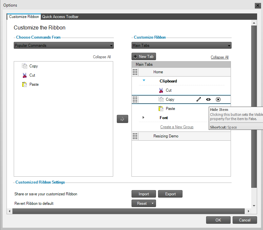Open the Main Tabs dropdown

[182, 45]
